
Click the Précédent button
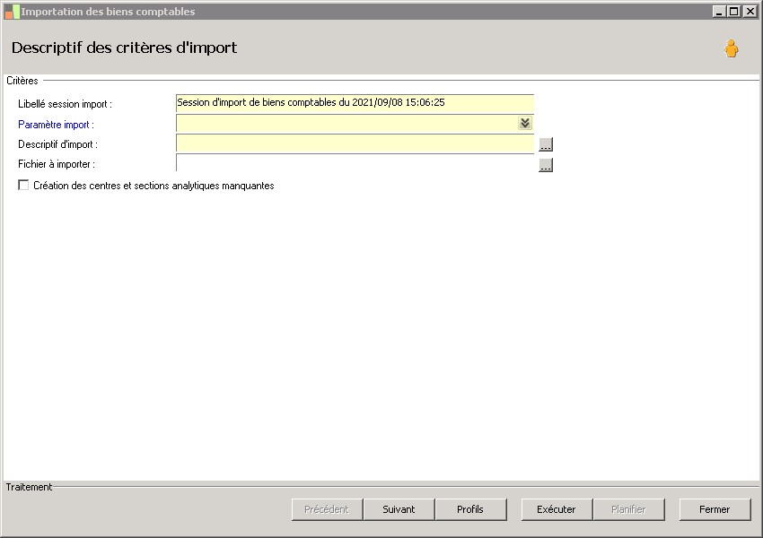(x=327, y=509)
